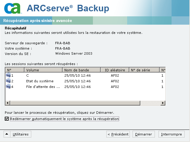The width and height of the screenshot is (190, 142).
Task: Click the Utilitaires button
Action: tap(21, 134)
